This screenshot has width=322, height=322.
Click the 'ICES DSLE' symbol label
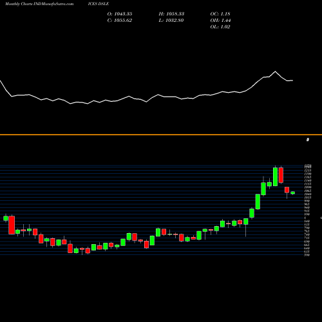(x=99, y=4)
